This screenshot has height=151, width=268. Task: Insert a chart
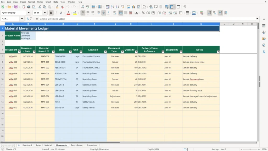click(x=133, y=7)
